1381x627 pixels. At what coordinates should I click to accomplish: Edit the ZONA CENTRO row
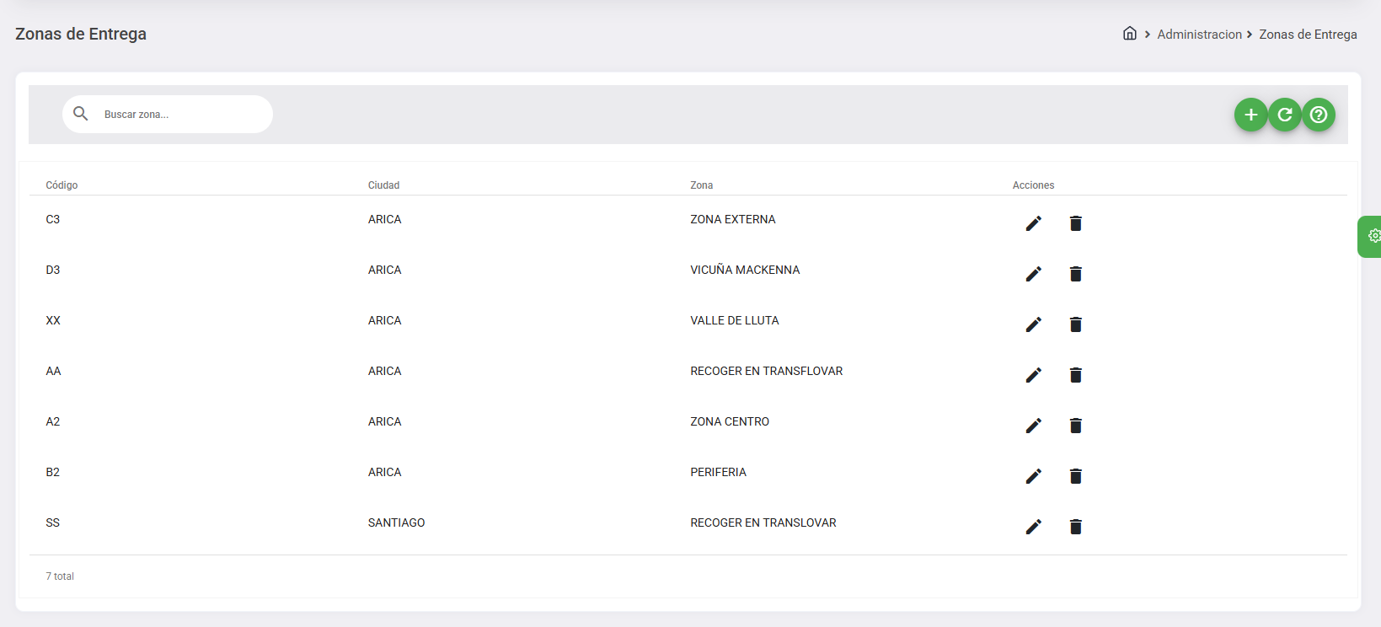[x=1033, y=426]
